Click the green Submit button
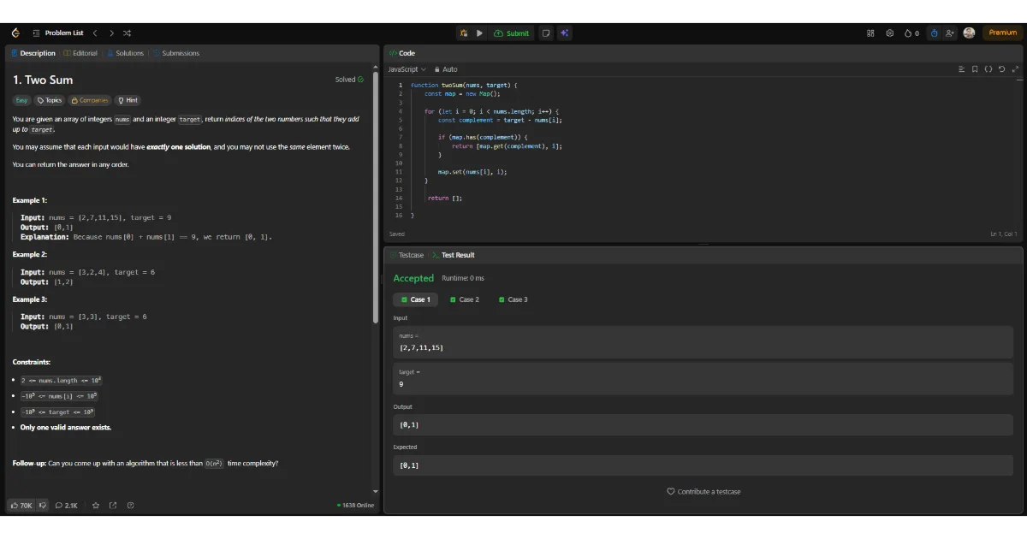 (x=512, y=33)
